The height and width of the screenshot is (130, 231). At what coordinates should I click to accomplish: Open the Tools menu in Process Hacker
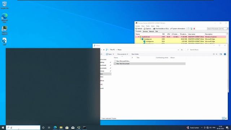(148, 26)
